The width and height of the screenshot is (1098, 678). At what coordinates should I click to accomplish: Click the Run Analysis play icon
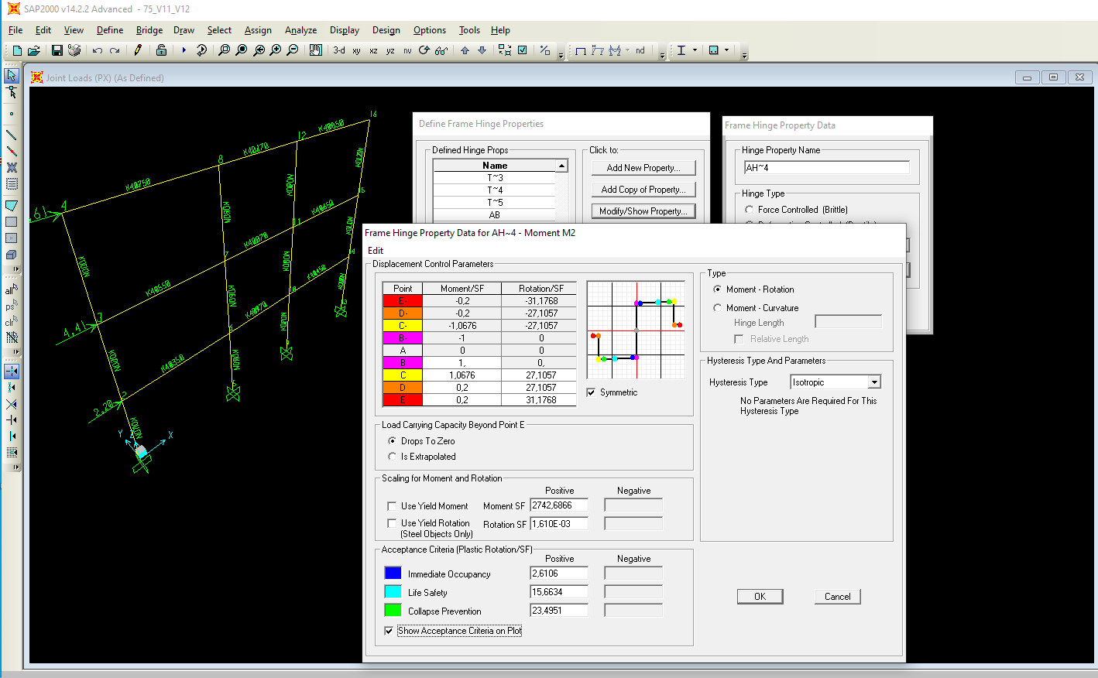184,50
